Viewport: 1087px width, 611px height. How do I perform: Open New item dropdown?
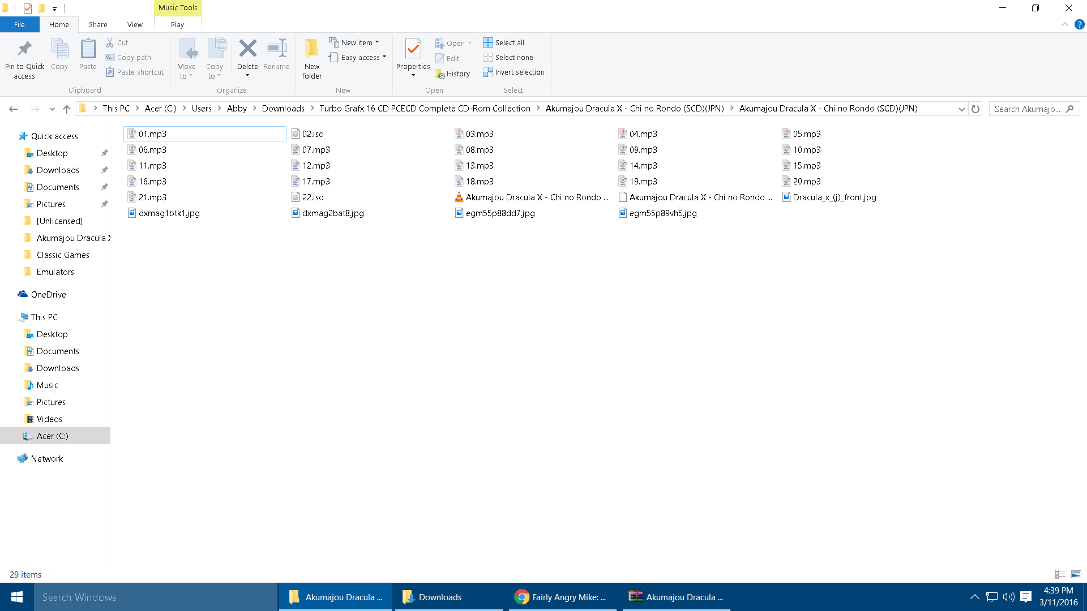(x=354, y=42)
